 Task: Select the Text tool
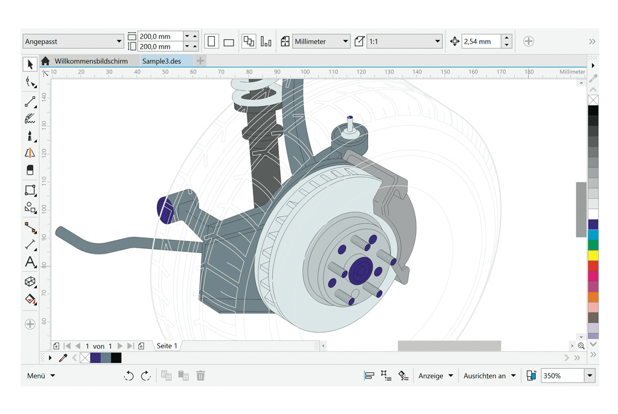[30, 262]
